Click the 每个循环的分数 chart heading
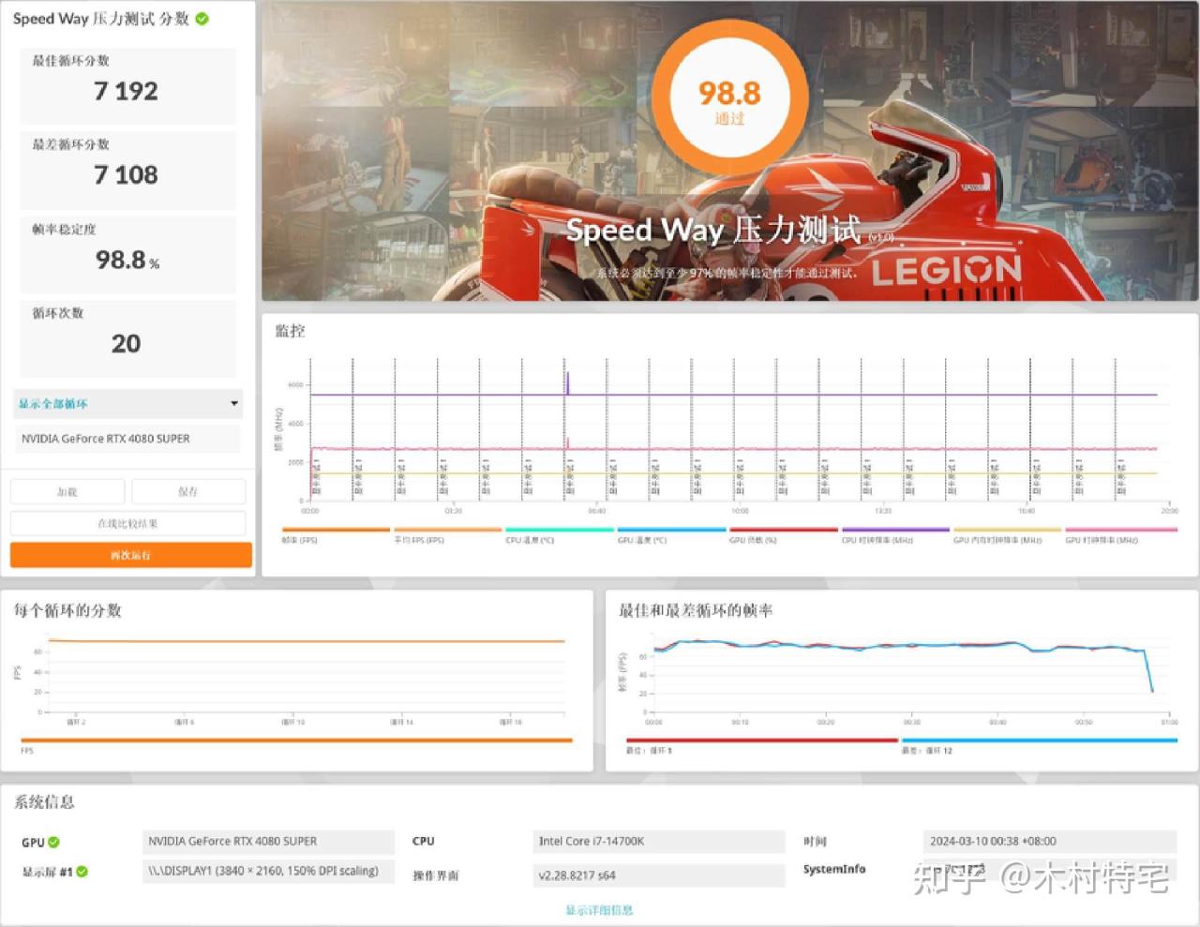This screenshot has height=927, width=1200. click(67, 610)
